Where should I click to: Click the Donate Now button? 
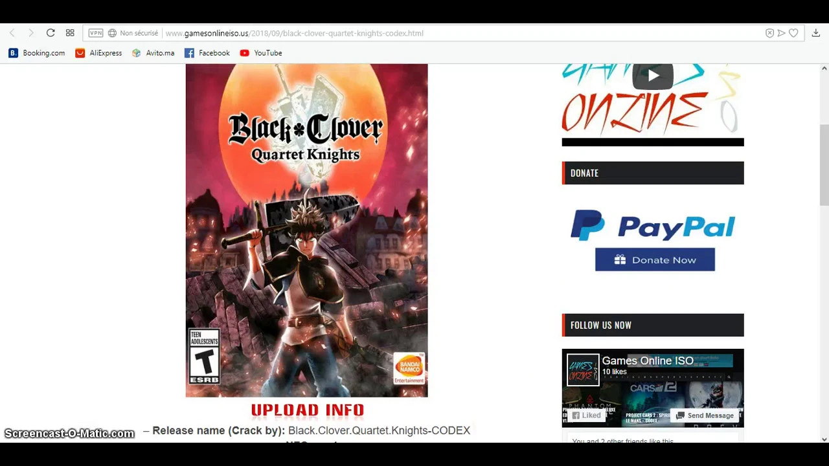click(x=655, y=260)
